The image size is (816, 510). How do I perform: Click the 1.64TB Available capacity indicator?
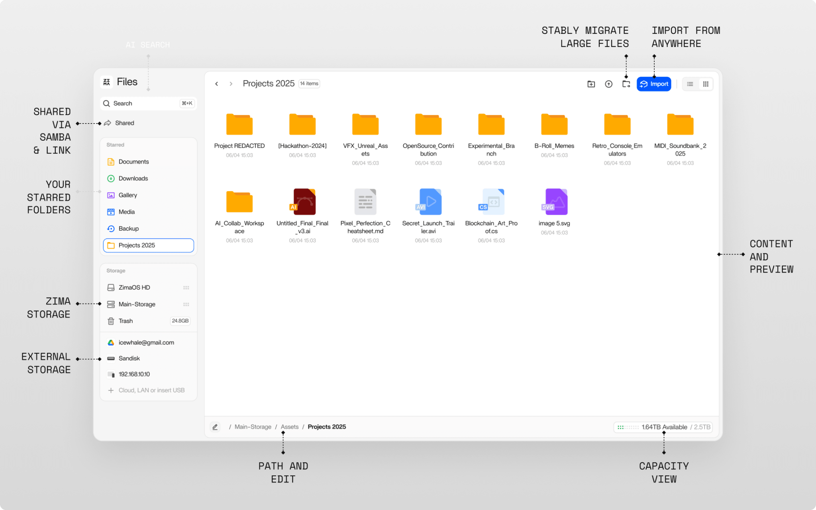coord(663,427)
